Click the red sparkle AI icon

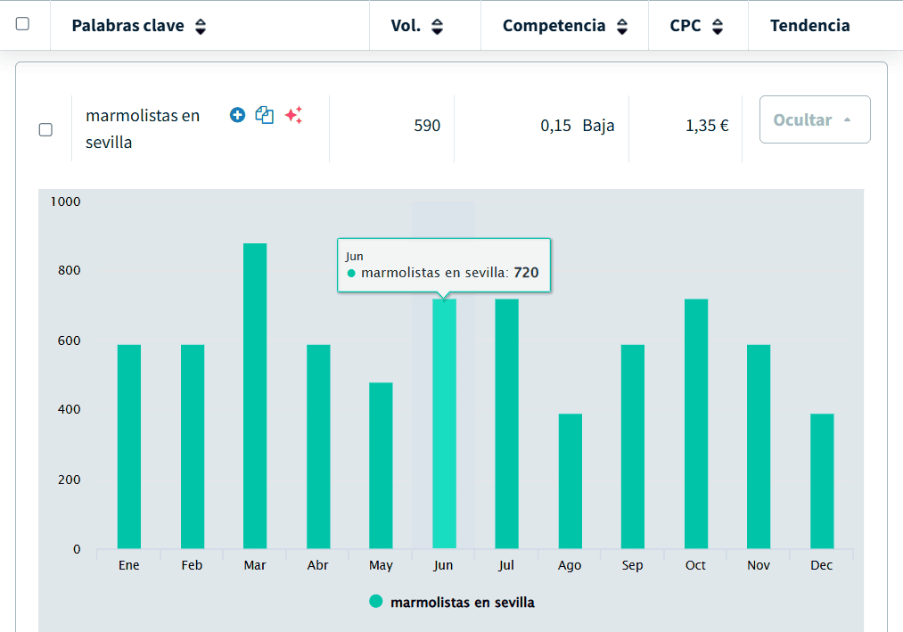293,115
